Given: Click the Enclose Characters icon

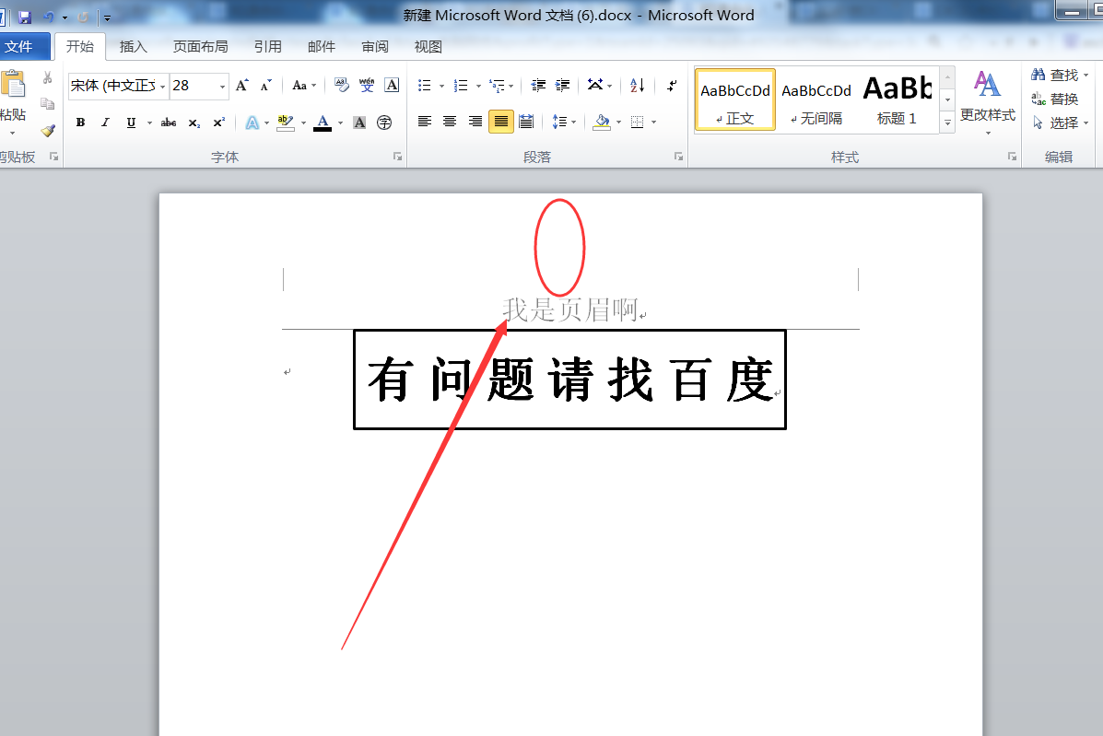Looking at the screenshot, I should click(x=384, y=123).
